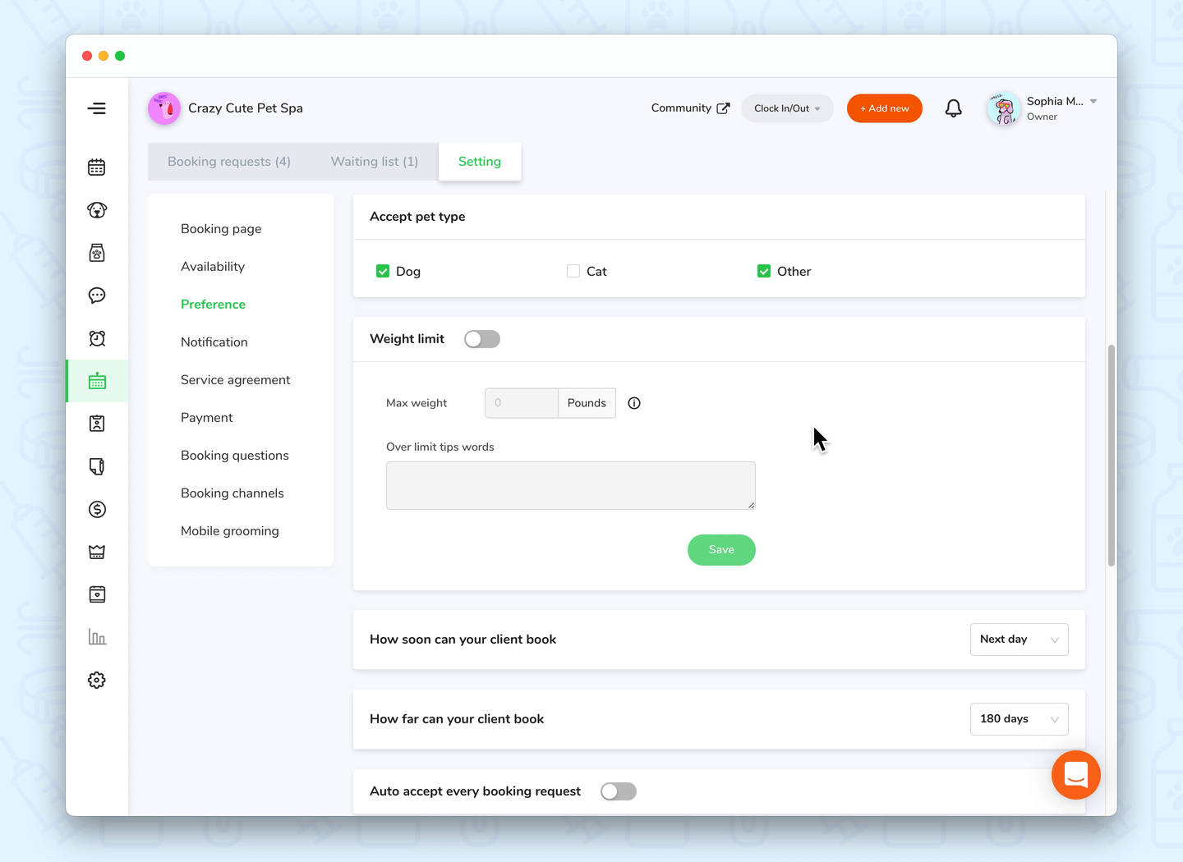Click the Owner role text
This screenshot has height=862, width=1183.
1042,117
